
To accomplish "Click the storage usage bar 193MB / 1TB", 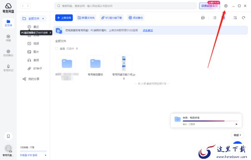I will tap(33, 151).
